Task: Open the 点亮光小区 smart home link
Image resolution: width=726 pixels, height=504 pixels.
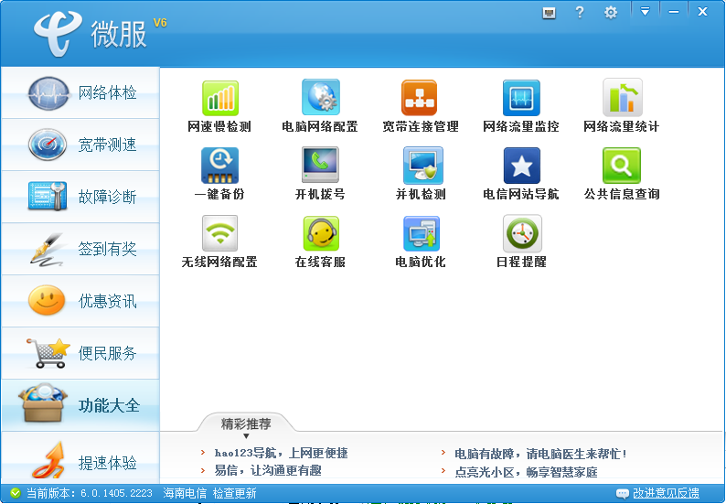Action: point(526,472)
